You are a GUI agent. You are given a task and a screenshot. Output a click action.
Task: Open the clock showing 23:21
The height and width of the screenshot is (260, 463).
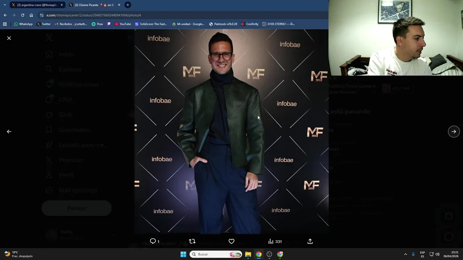click(450, 254)
